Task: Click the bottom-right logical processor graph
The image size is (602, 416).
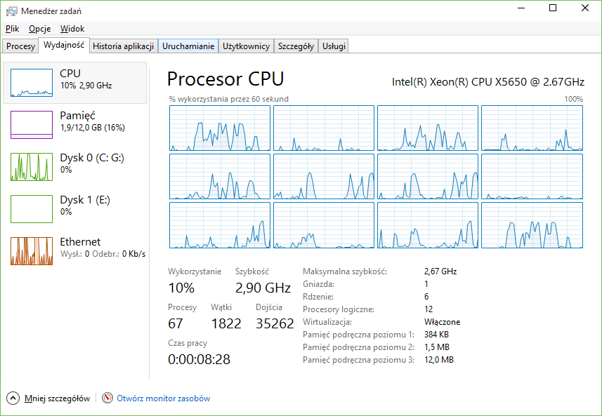Action: point(532,225)
